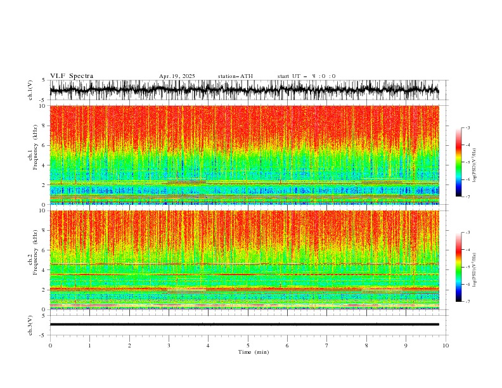Click the "Time (min)" axis label
Viewport: 502px width, 388px height.
coord(254,352)
